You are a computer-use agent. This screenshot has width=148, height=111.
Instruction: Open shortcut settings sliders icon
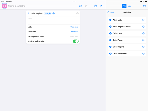click(x=129, y=6)
